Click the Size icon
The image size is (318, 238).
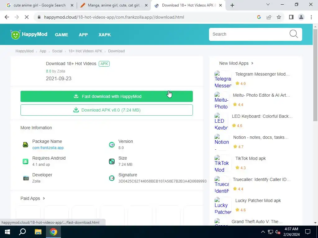112,161
